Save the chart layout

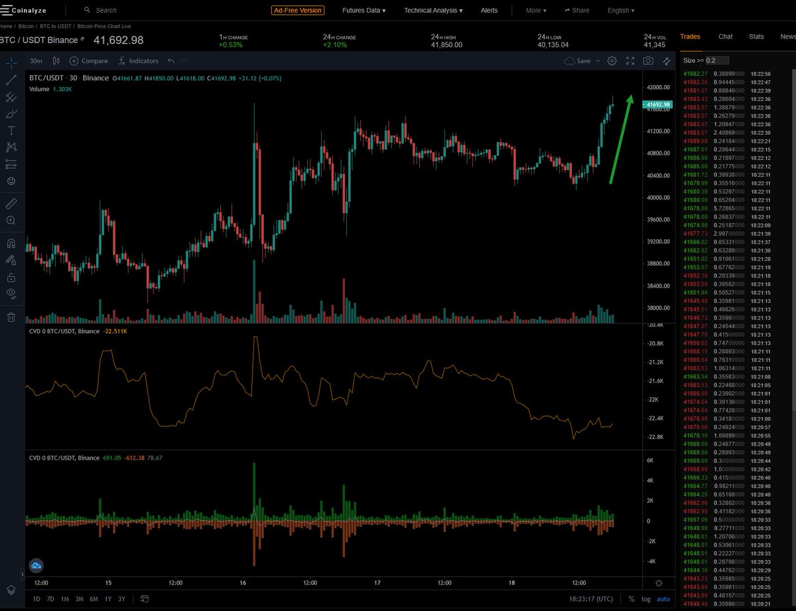point(576,60)
